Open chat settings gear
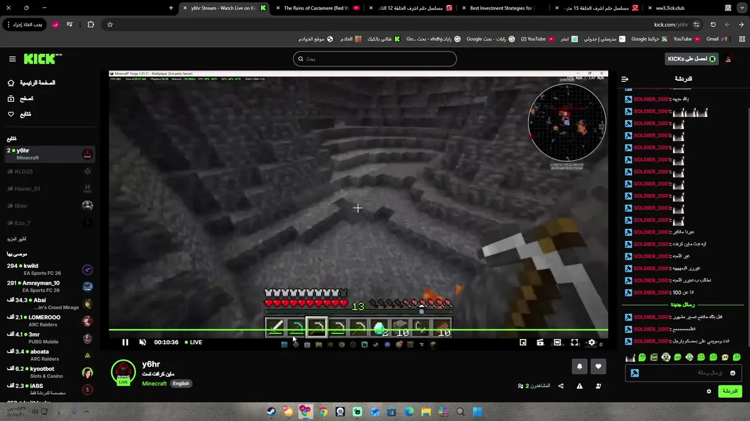This screenshot has height=421, width=750. [709, 392]
